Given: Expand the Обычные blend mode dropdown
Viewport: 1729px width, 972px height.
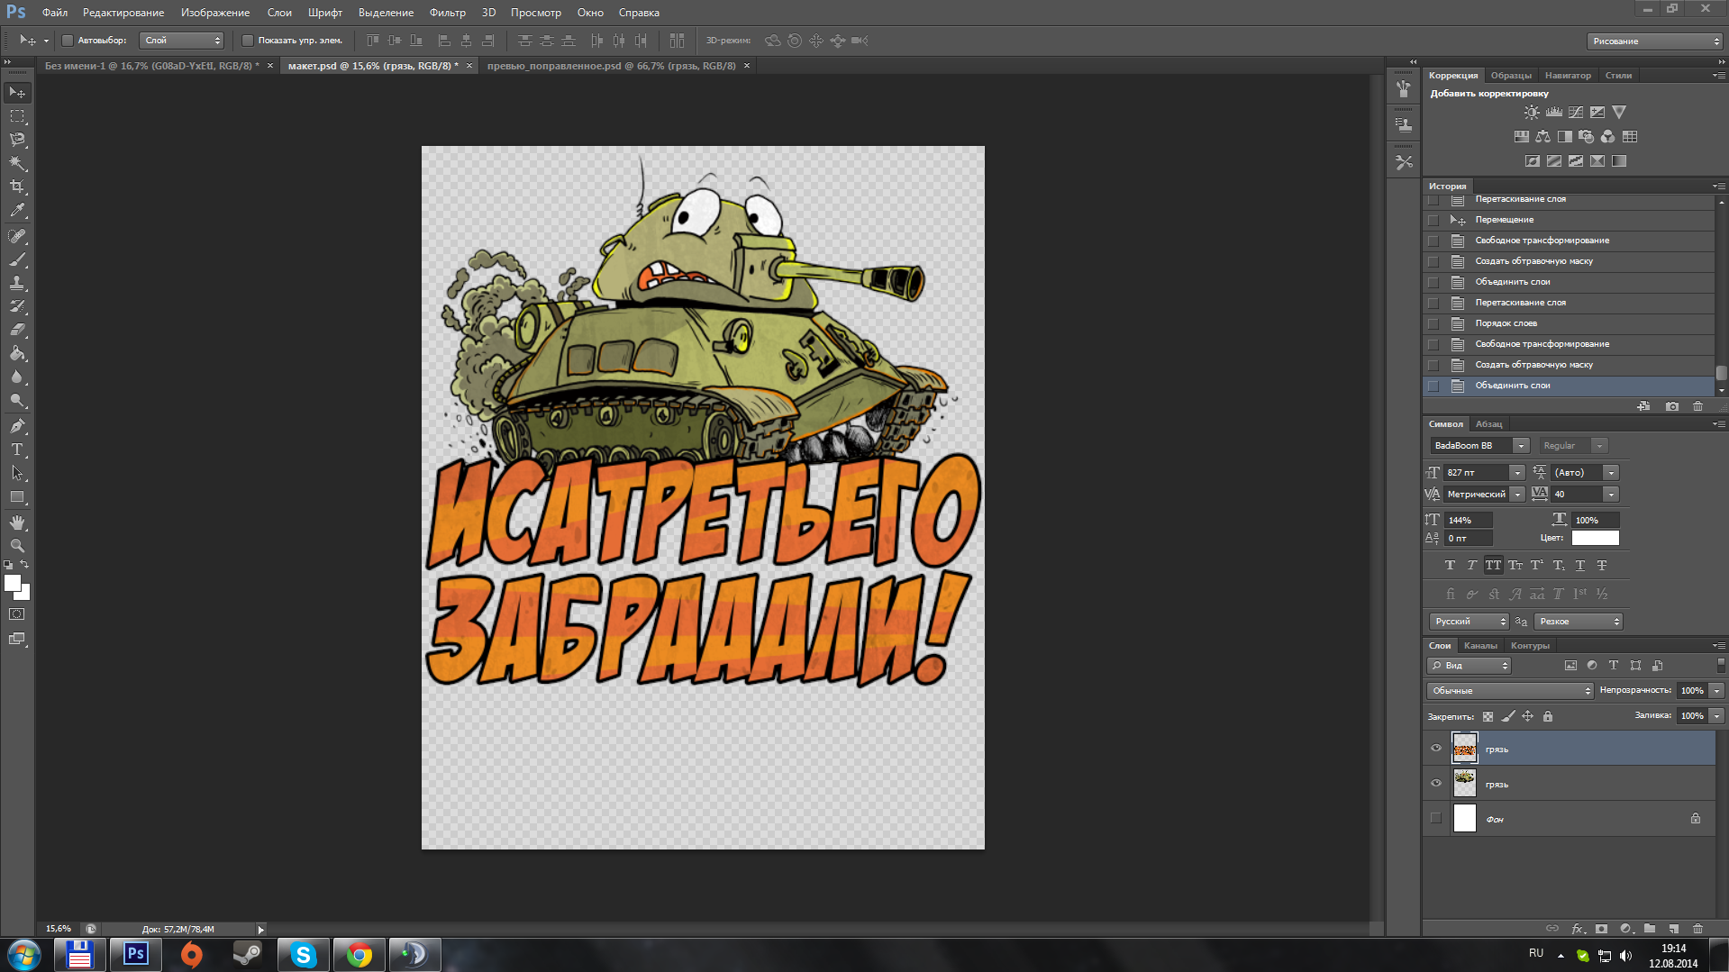Looking at the screenshot, I should (1509, 691).
